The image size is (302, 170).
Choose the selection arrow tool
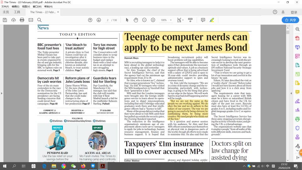[x=127, y=20]
